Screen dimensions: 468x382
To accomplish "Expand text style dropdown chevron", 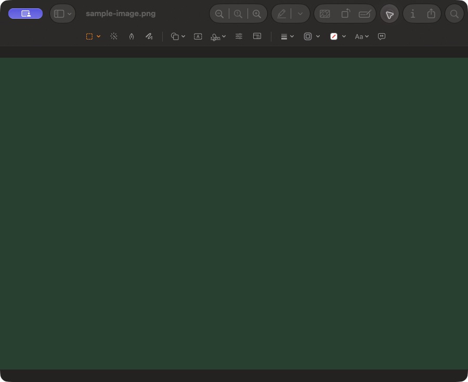I will pos(367,36).
